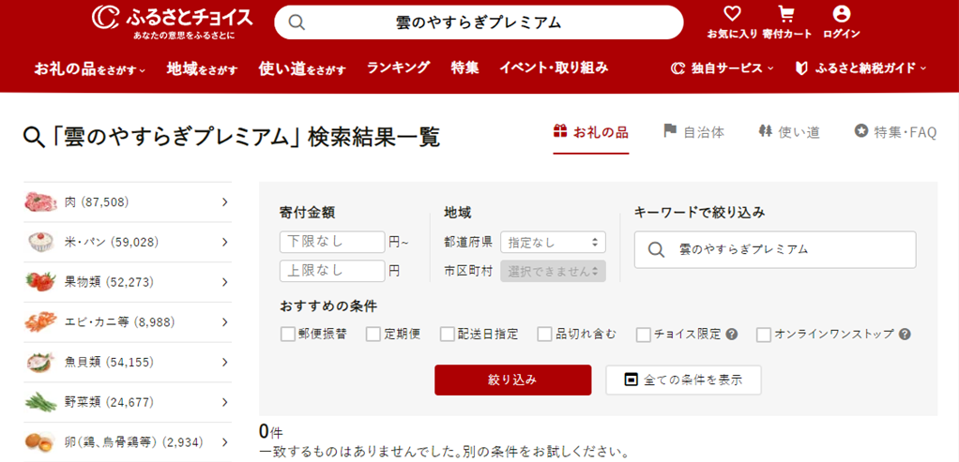Screen dimensions: 959x462
Task: Expand the ふるさと納税ガイド menu
Action: click(861, 68)
